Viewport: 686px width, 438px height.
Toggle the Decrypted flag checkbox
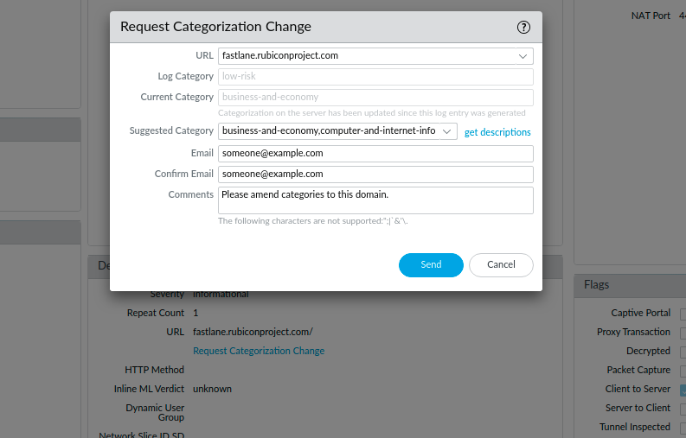click(683, 352)
